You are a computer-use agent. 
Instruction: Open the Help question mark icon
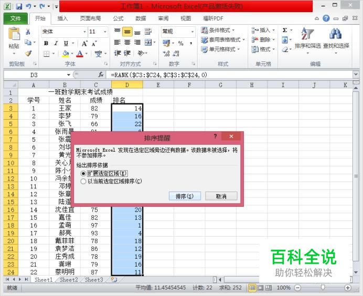click(x=326, y=18)
